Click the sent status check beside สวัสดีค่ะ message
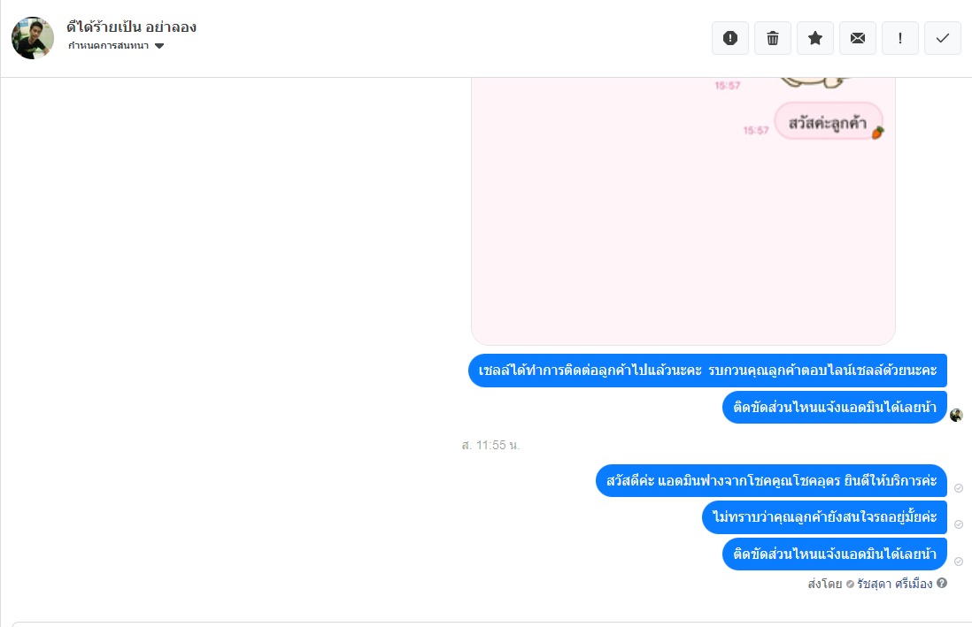The height and width of the screenshot is (627, 972). click(x=959, y=488)
